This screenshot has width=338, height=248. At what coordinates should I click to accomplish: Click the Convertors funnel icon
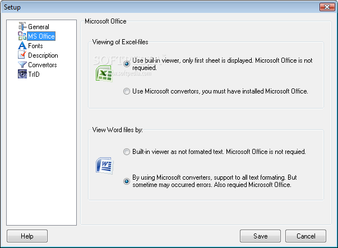coord(22,64)
